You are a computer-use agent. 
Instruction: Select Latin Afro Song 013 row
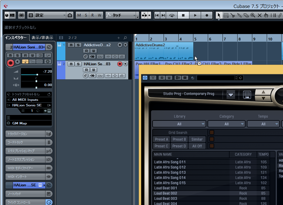pyautogui.click(x=211, y=173)
